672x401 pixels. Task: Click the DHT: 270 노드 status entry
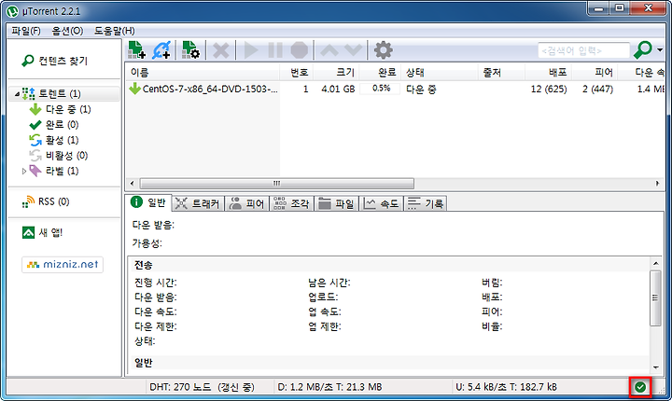click(202, 387)
